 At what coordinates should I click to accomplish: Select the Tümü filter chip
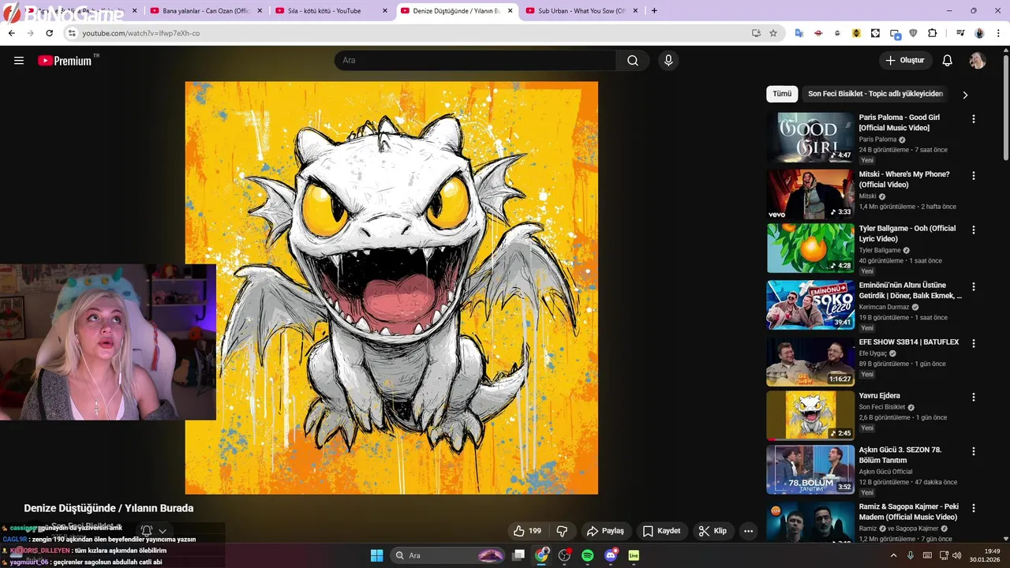[x=782, y=94]
